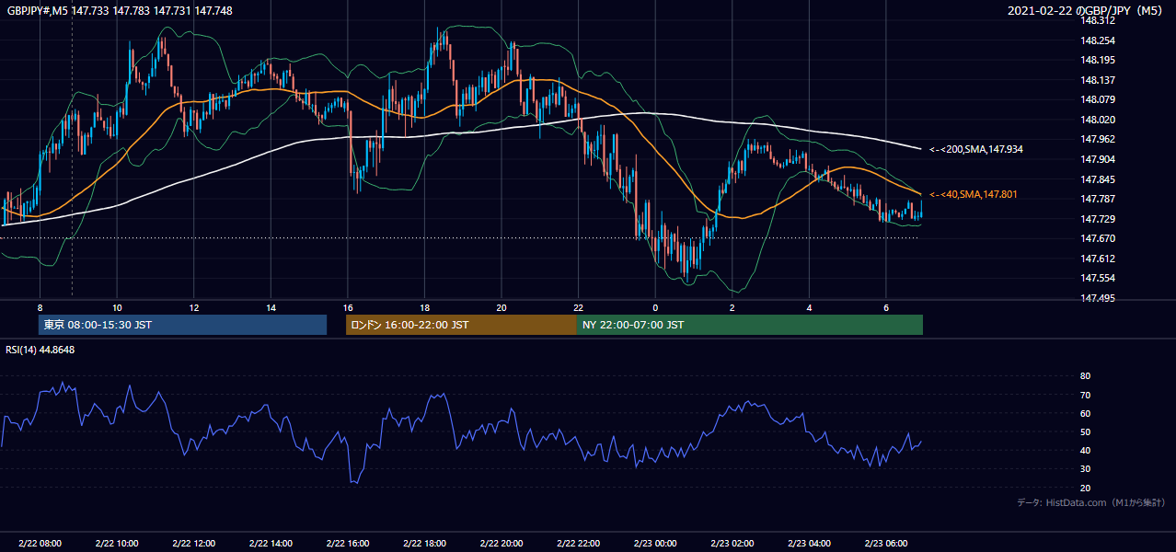Click hour tick 6 under price chart
Viewport: 1176px width, 552px height.
886,307
